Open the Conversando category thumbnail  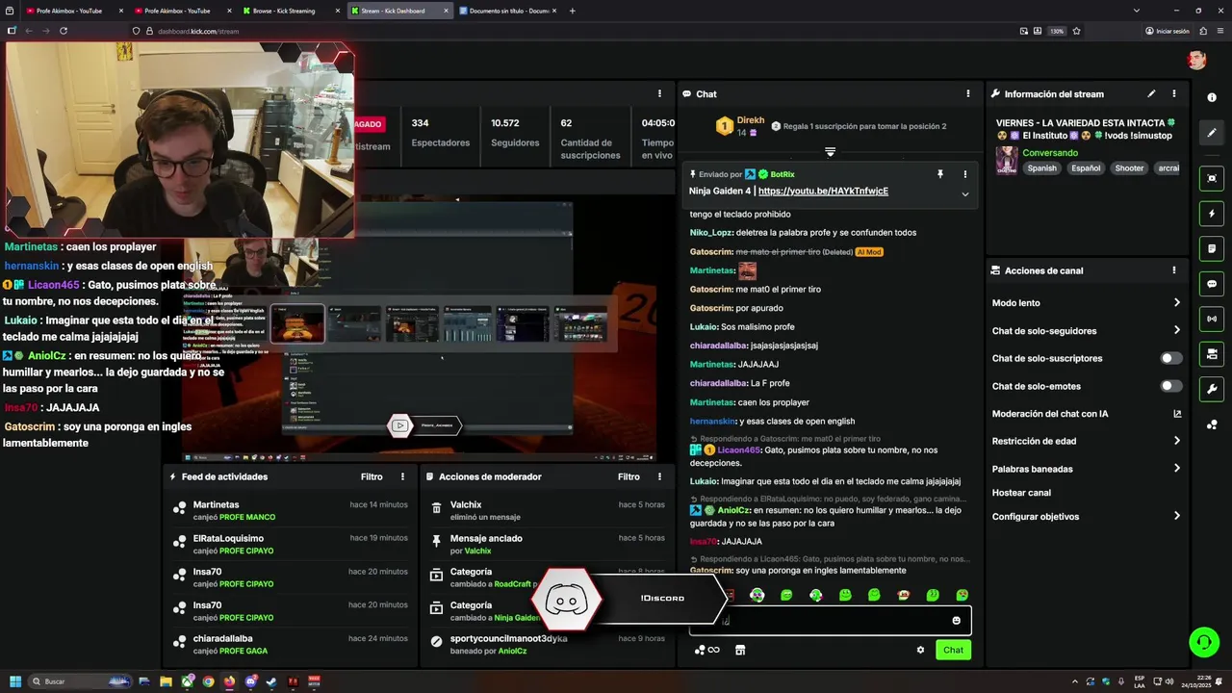point(1007,160)
